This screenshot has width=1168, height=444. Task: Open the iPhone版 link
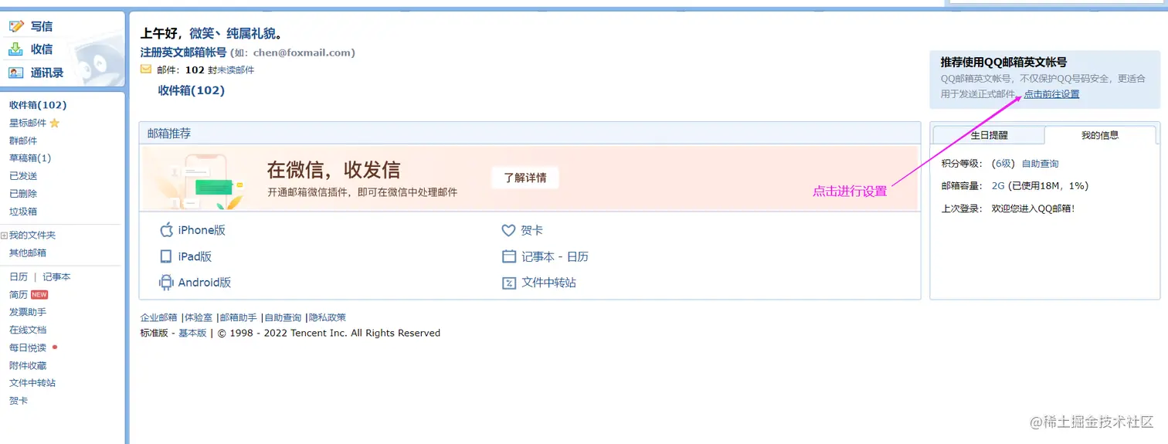coord(202,230)
